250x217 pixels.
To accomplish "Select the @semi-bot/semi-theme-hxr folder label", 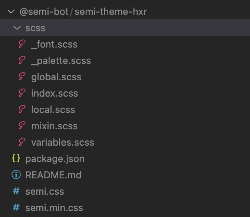I will click(83, 12).
